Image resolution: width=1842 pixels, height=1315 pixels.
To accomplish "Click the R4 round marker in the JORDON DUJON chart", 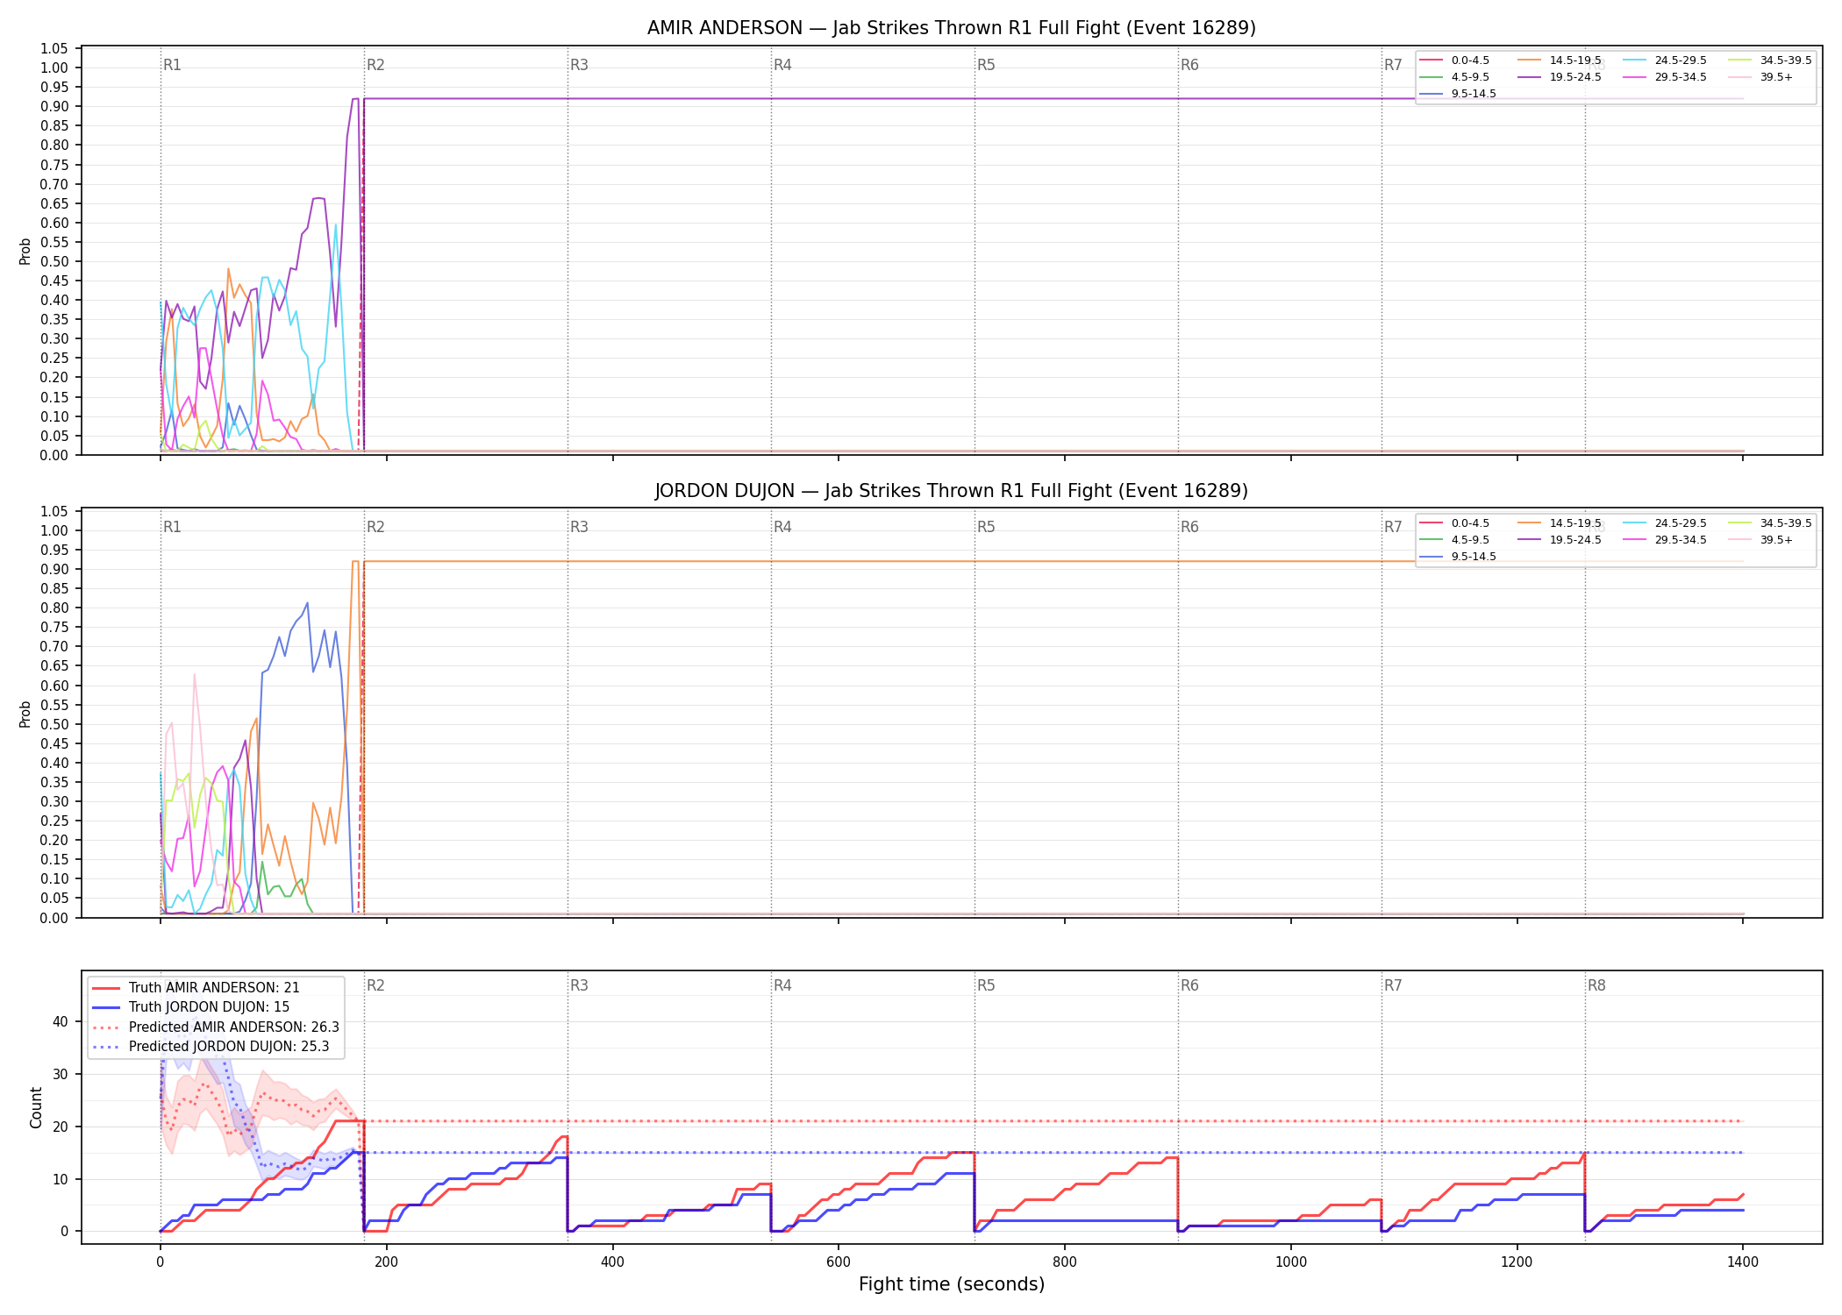I will [x=782, y=527].
